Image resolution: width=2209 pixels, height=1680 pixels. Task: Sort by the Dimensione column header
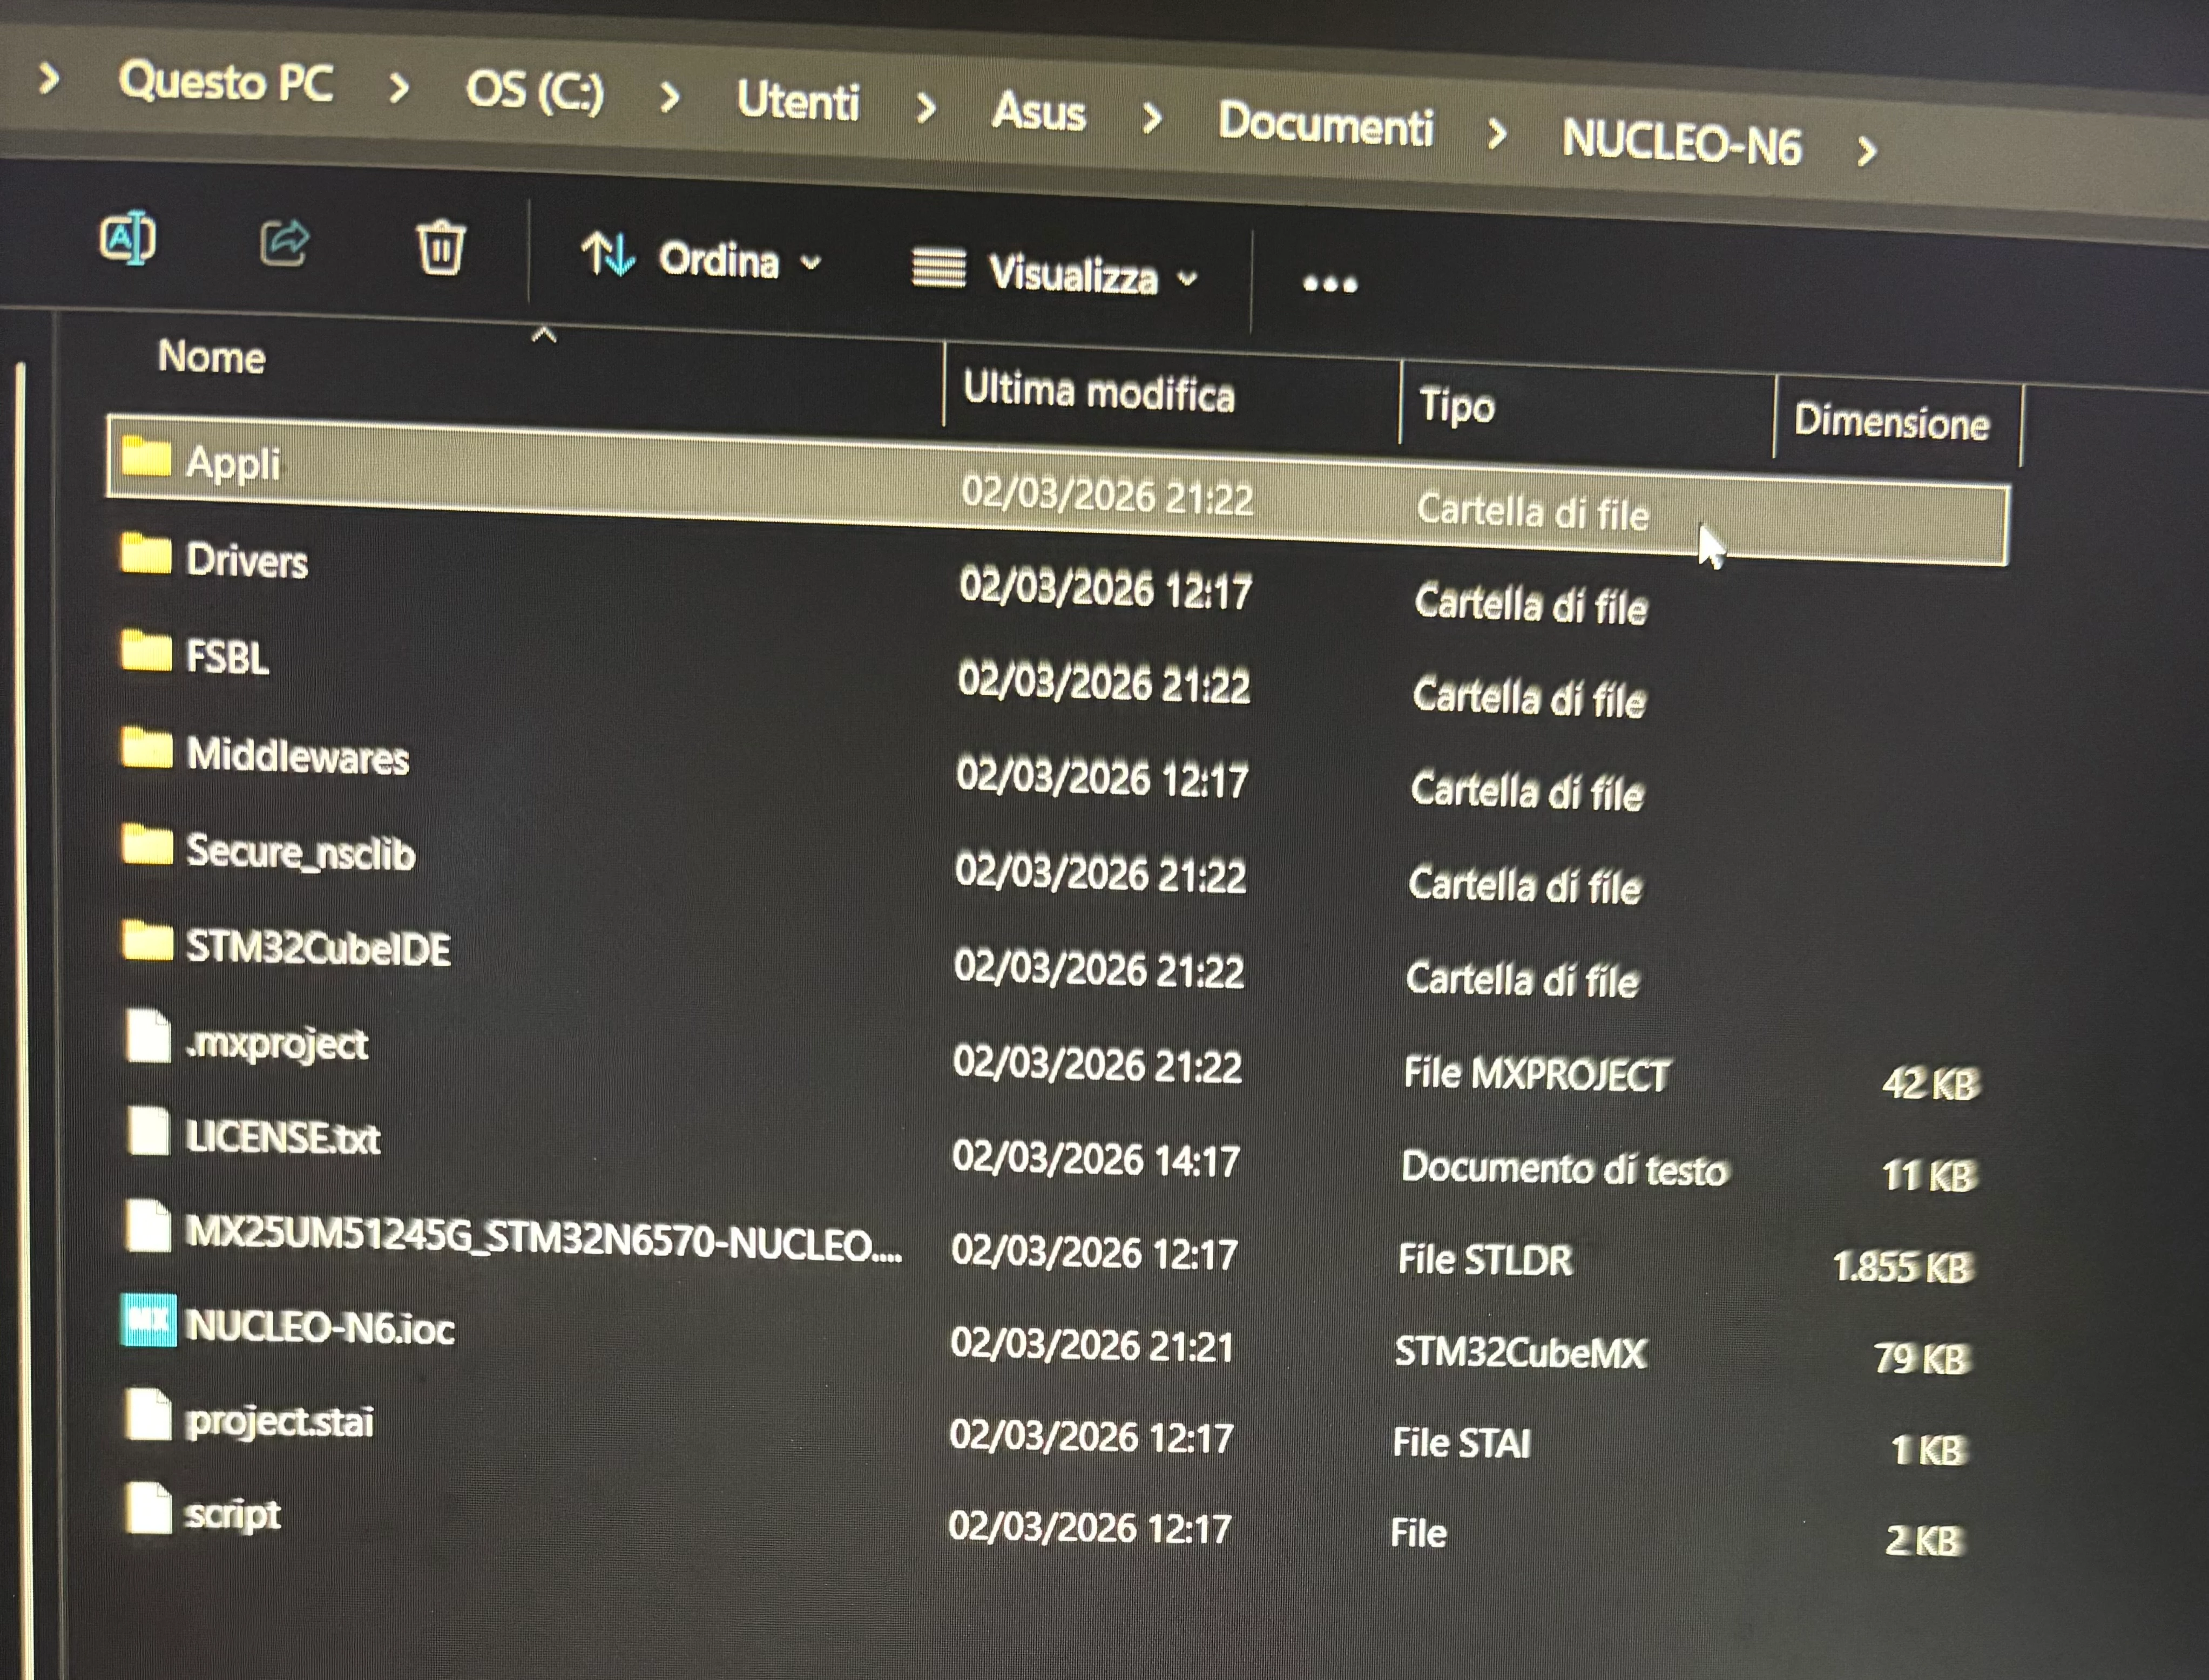(x=1891, y=422)
